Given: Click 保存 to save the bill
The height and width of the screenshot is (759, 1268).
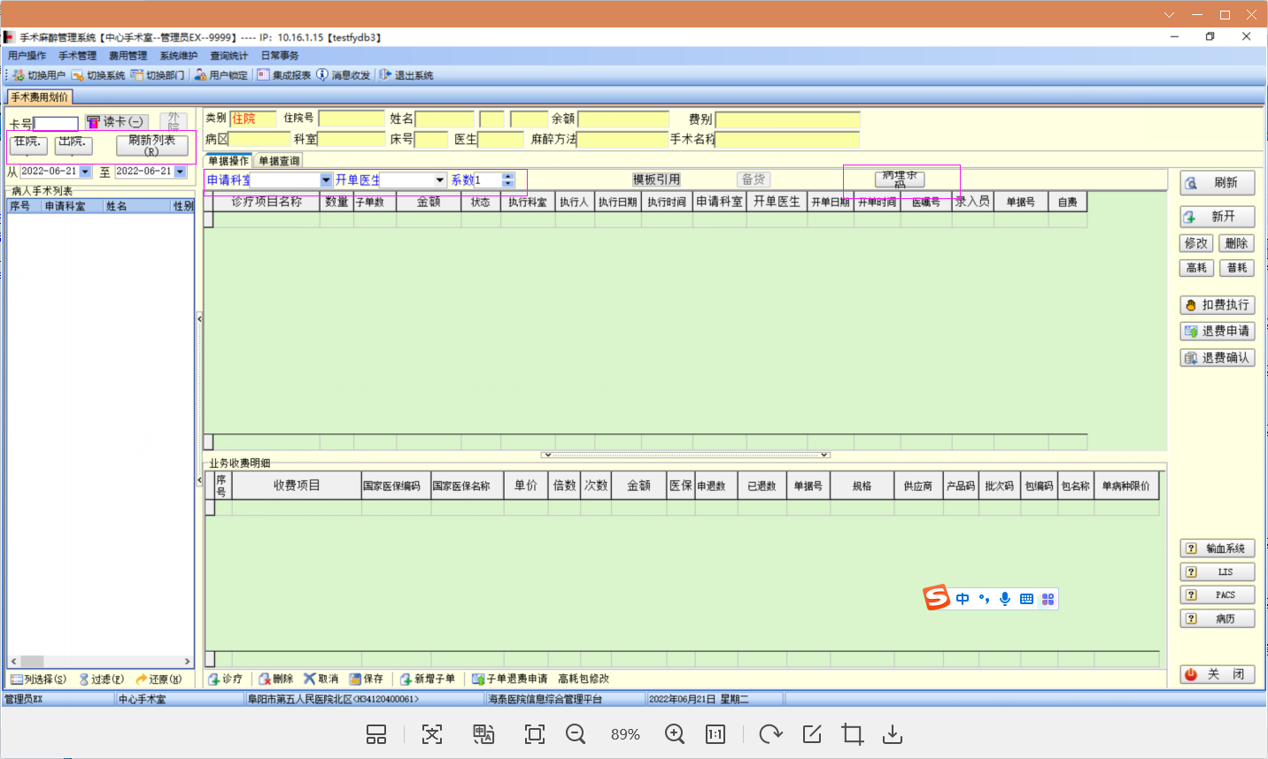Looking at the screenshot, I should pos(367,679).
